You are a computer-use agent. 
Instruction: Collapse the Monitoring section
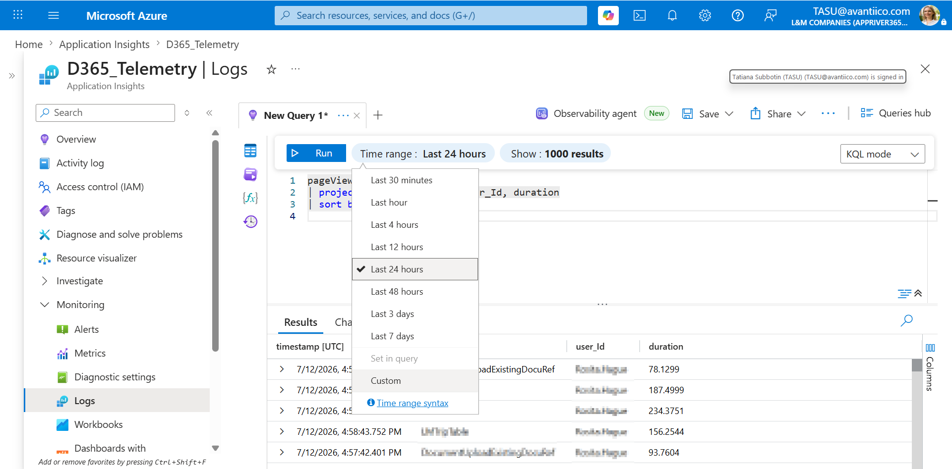[45, 305]
